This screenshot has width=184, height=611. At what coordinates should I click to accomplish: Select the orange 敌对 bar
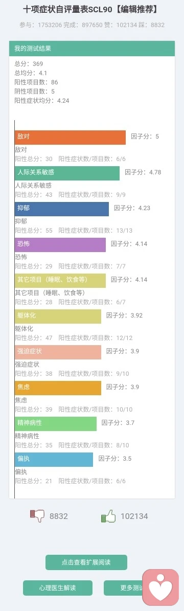(70, 137)
